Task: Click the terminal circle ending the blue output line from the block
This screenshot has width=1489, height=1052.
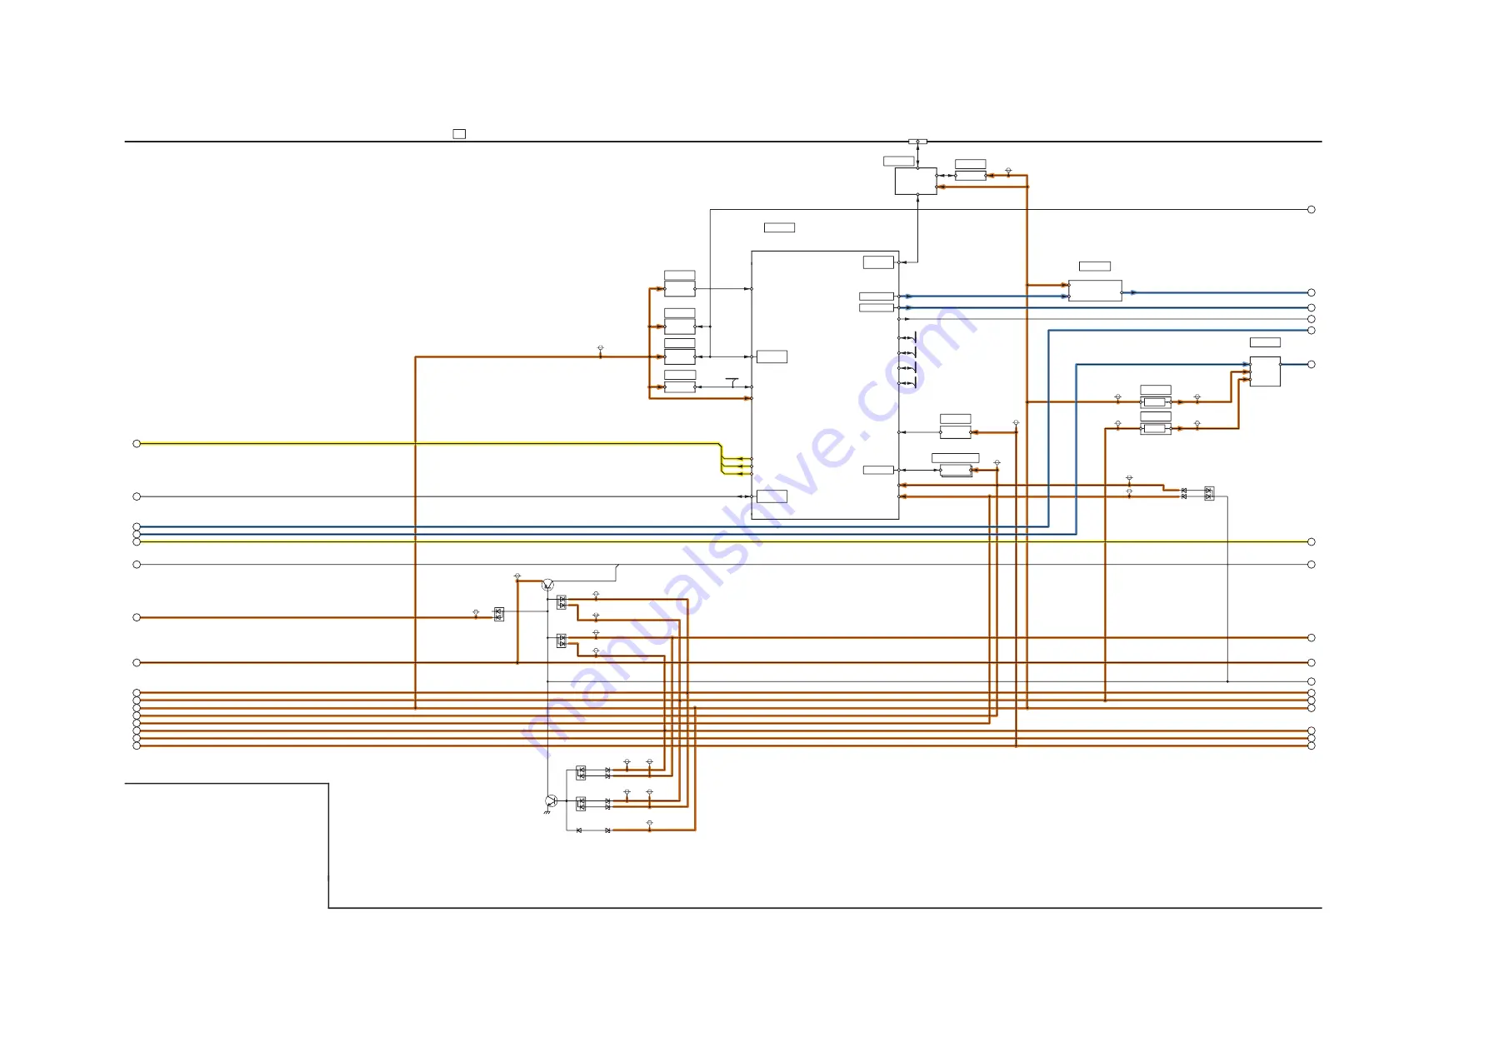Action: point(1311,292)
